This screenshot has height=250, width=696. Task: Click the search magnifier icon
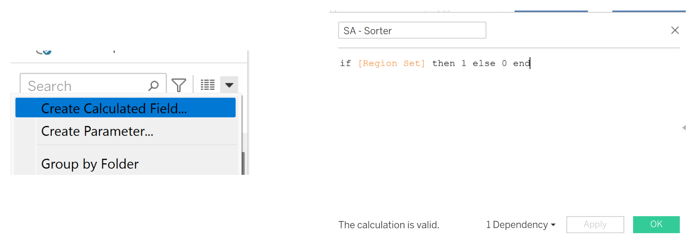153,85
